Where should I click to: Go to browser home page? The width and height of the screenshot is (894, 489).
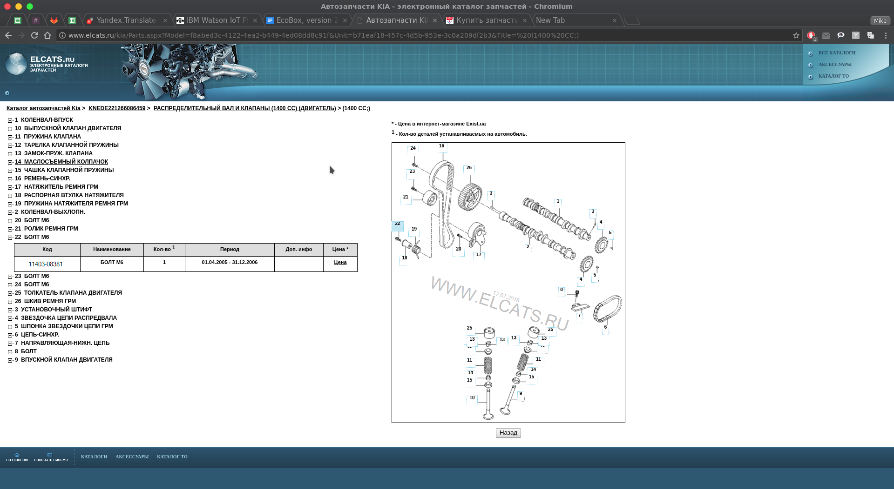47,35
